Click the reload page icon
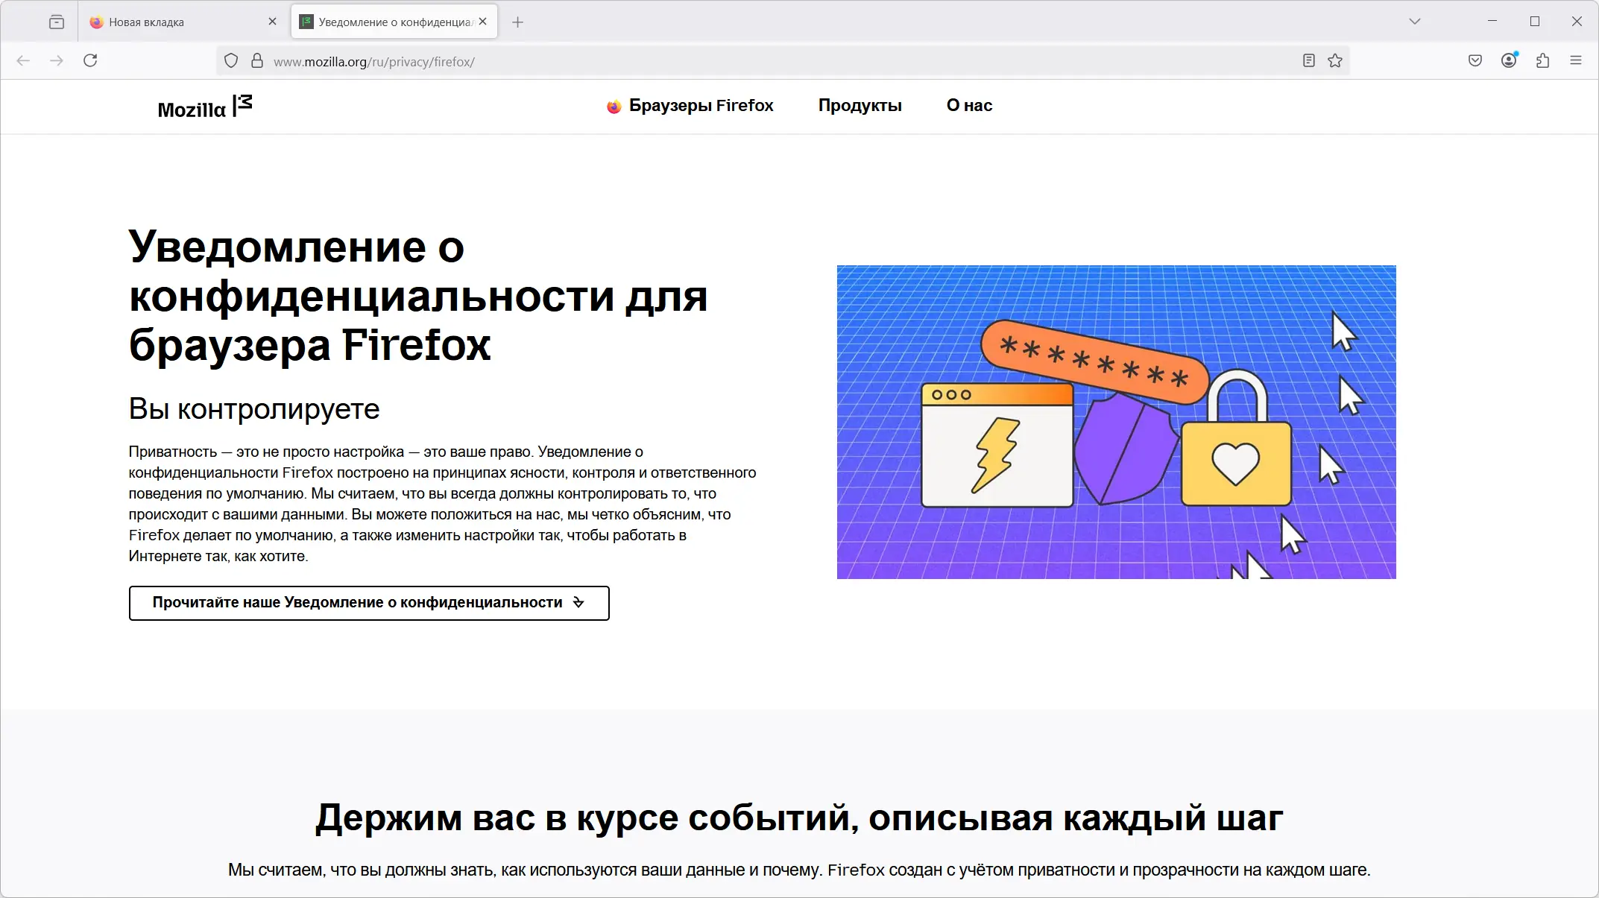The height and width of the screenshot is (898, 1599). 91,60
